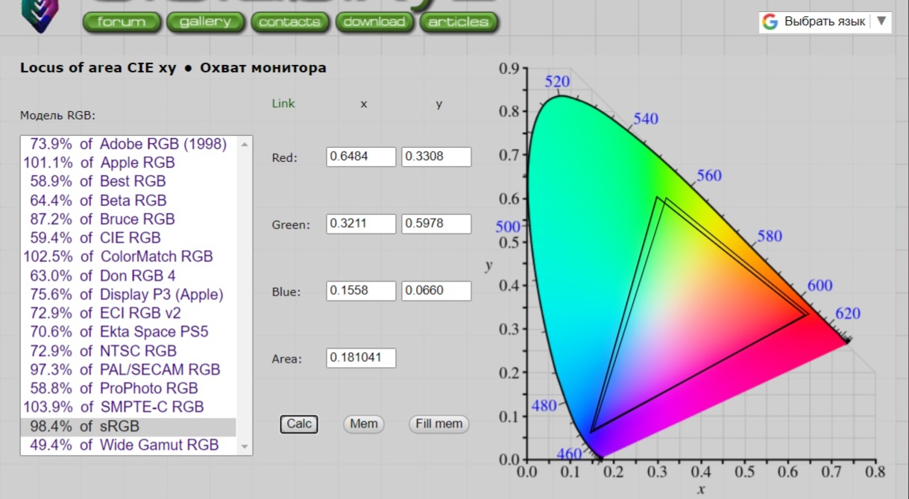
Task: Select Adobe RGB (1998) in the list
Action: (x=128, y=144)
